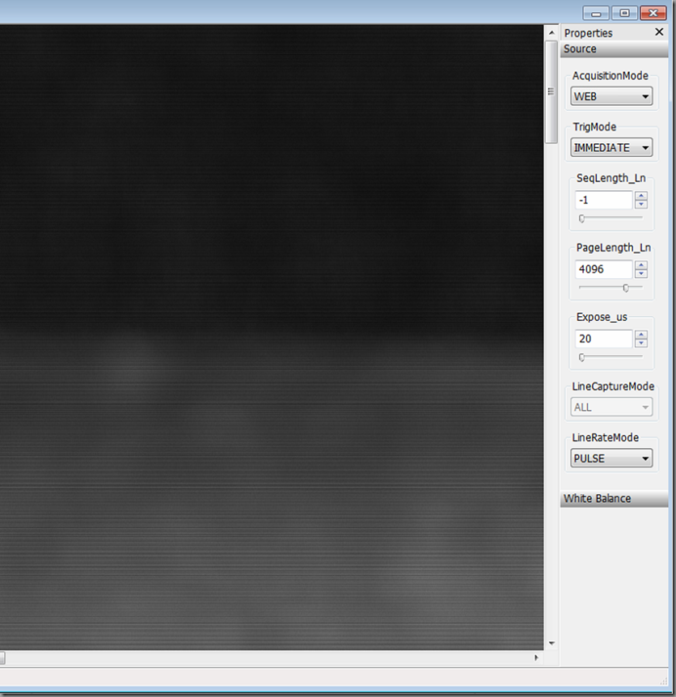Click the Expose_us value field 20
This screenshot has width=676, height=697.
click(x=603, y=339)
